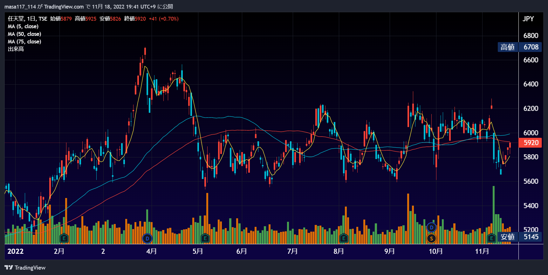The width and height of the screenshot is (548, 275).
Task: Select the MA (75, close) indicator label
Action: [x=24, y=42]
